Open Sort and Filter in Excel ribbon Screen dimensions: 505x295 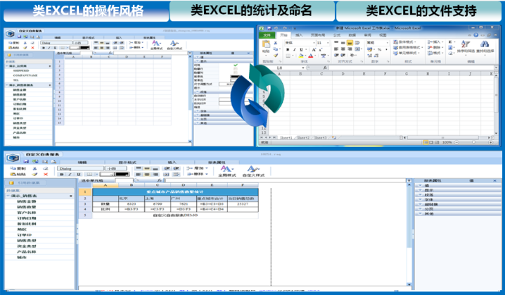pyautogui.click(x=466, y=46)
